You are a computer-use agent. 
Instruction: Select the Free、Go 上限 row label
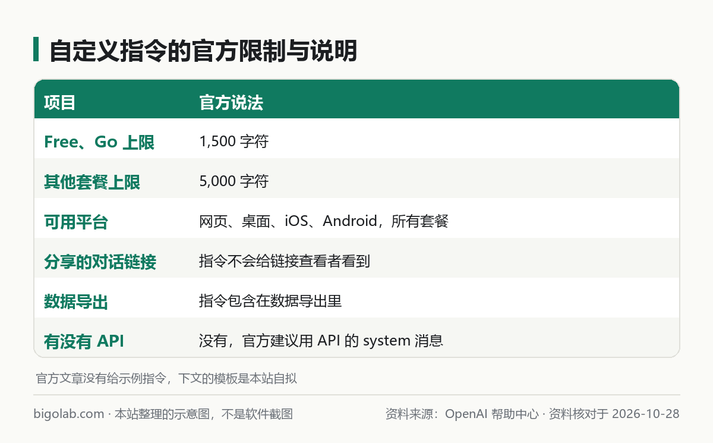99,142
